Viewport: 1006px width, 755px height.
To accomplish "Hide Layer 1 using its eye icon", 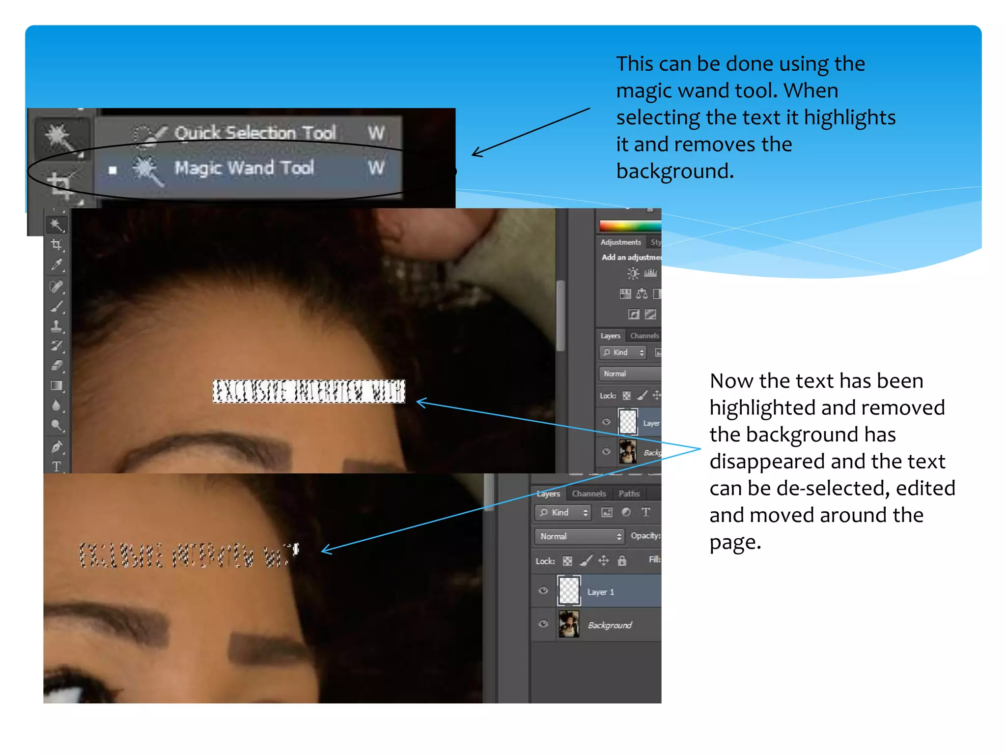I will 543,591.
